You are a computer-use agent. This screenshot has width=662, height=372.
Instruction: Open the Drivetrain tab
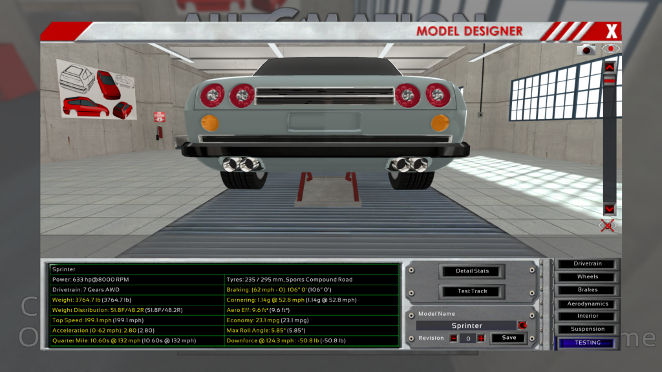pyautogui.click(x=588, y=264)
